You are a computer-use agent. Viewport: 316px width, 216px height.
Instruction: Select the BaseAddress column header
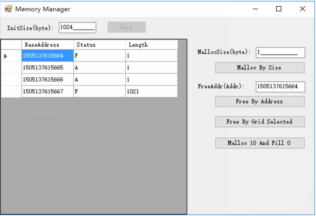[x=47, y=45]
